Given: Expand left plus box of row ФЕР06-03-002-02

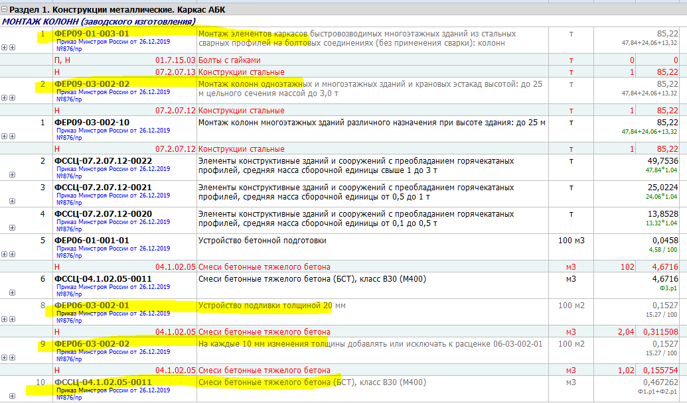Looking at the screenshot, I should (x=5, y=357).
